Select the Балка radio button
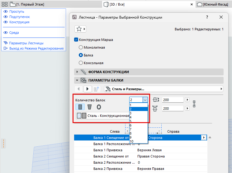This screenshot has height=173, width=232. tap(81, 55)
